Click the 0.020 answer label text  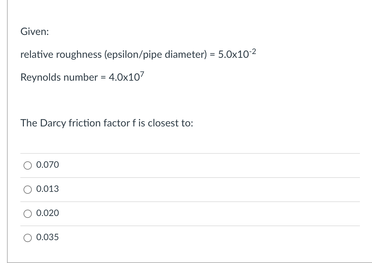47,213
